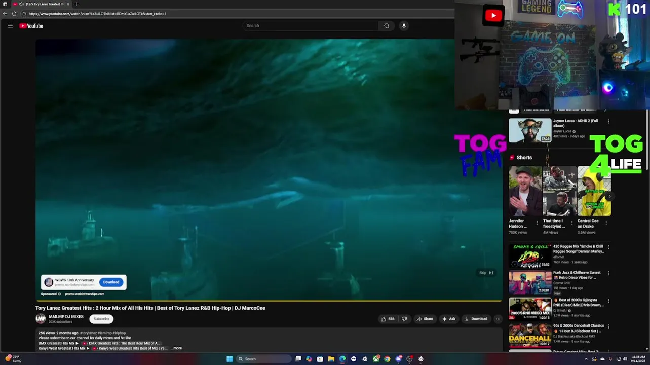Open Discord from the taskbar
The height and width of the screenshot is (365, 650).
tap(399, 359)
